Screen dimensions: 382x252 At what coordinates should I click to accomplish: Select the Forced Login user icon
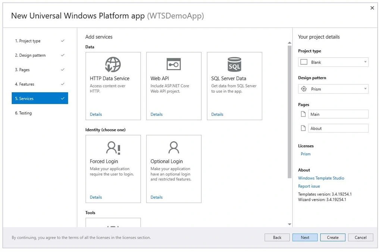point(113,148)
